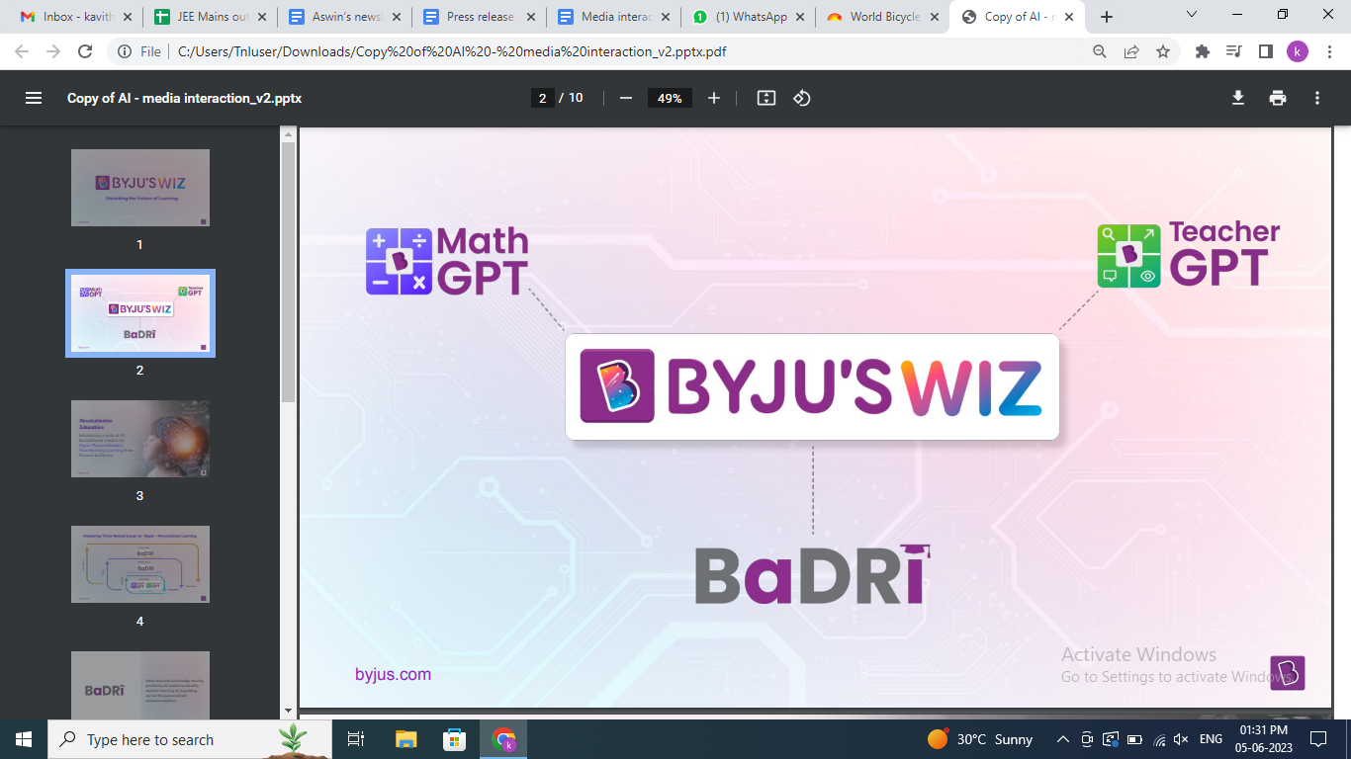Screen dimensions: 1351x759
Task: Click the Chrome taskbar icon
Action: pos(503,739)
